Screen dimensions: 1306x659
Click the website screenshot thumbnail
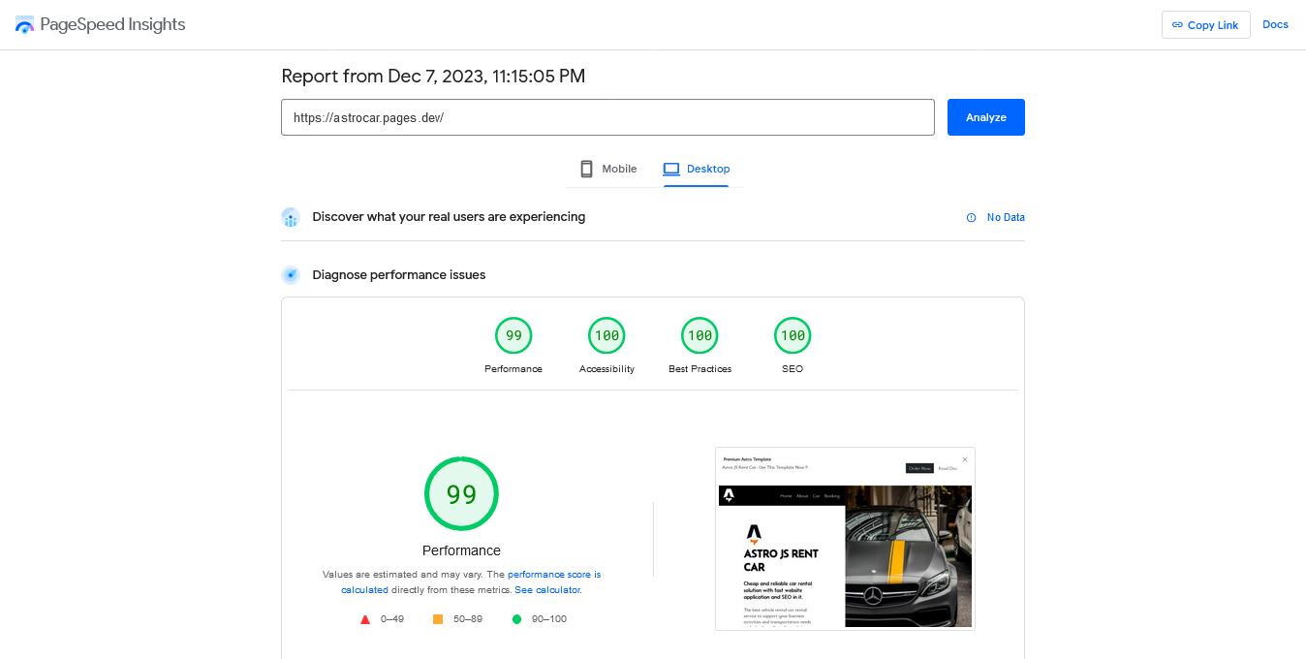tap(845, 539)
